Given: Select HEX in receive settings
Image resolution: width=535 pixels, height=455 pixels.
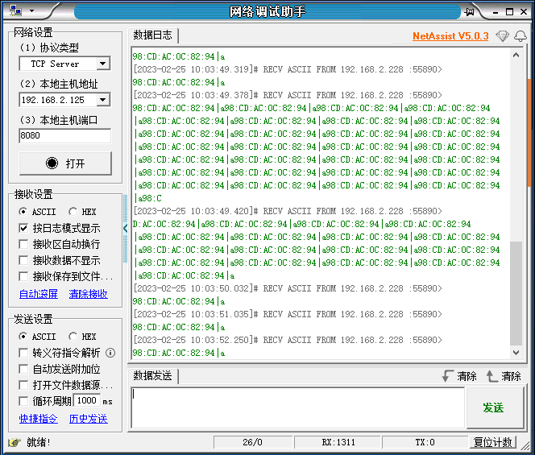Looking at the screenshot, I should [x=82, y=212].
